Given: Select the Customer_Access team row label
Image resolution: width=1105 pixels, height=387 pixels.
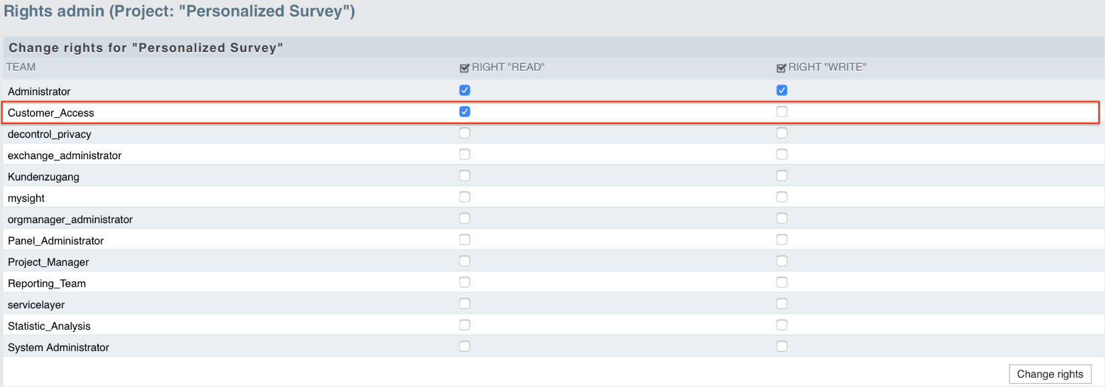Looking at the screenshot, I should 51,113.
